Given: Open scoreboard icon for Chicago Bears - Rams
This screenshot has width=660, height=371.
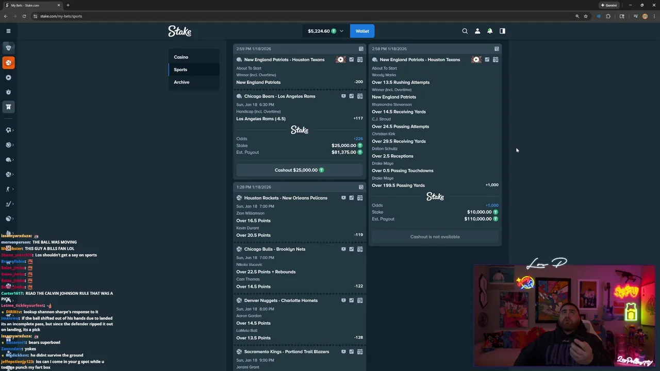Looking at the screenshot, I should (x=360, y=96).
